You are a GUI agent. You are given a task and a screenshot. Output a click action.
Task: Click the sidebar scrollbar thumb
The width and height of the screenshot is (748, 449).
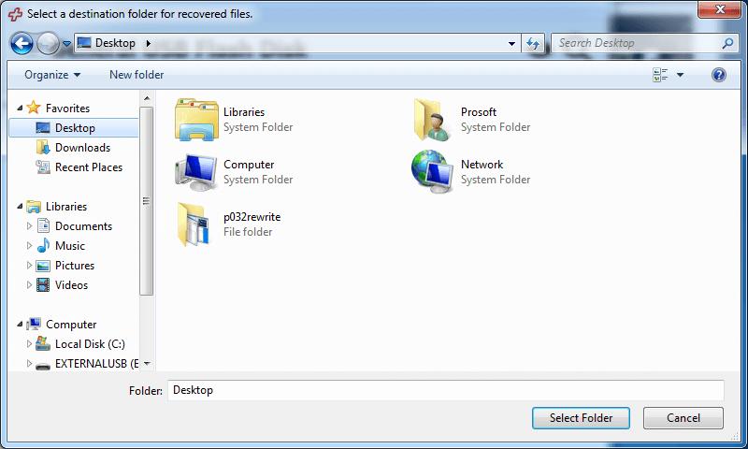coord(147,201)
